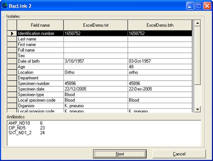Image resolution: width=213 pixels, height=161 pixels.
Task: Click the 22-Dec-2005 cell
Action: [160, 89]
